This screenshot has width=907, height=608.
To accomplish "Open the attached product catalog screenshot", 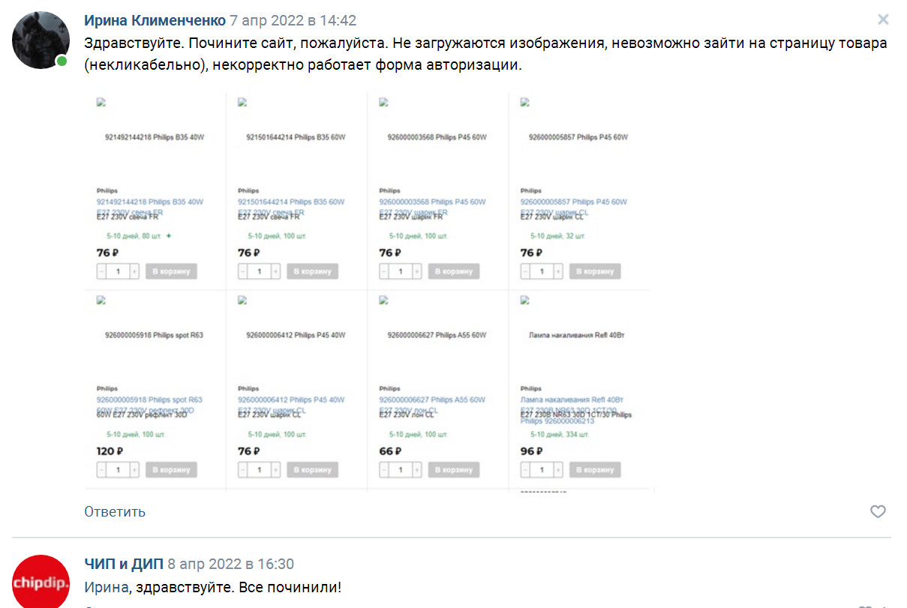I will coord(369,292).
